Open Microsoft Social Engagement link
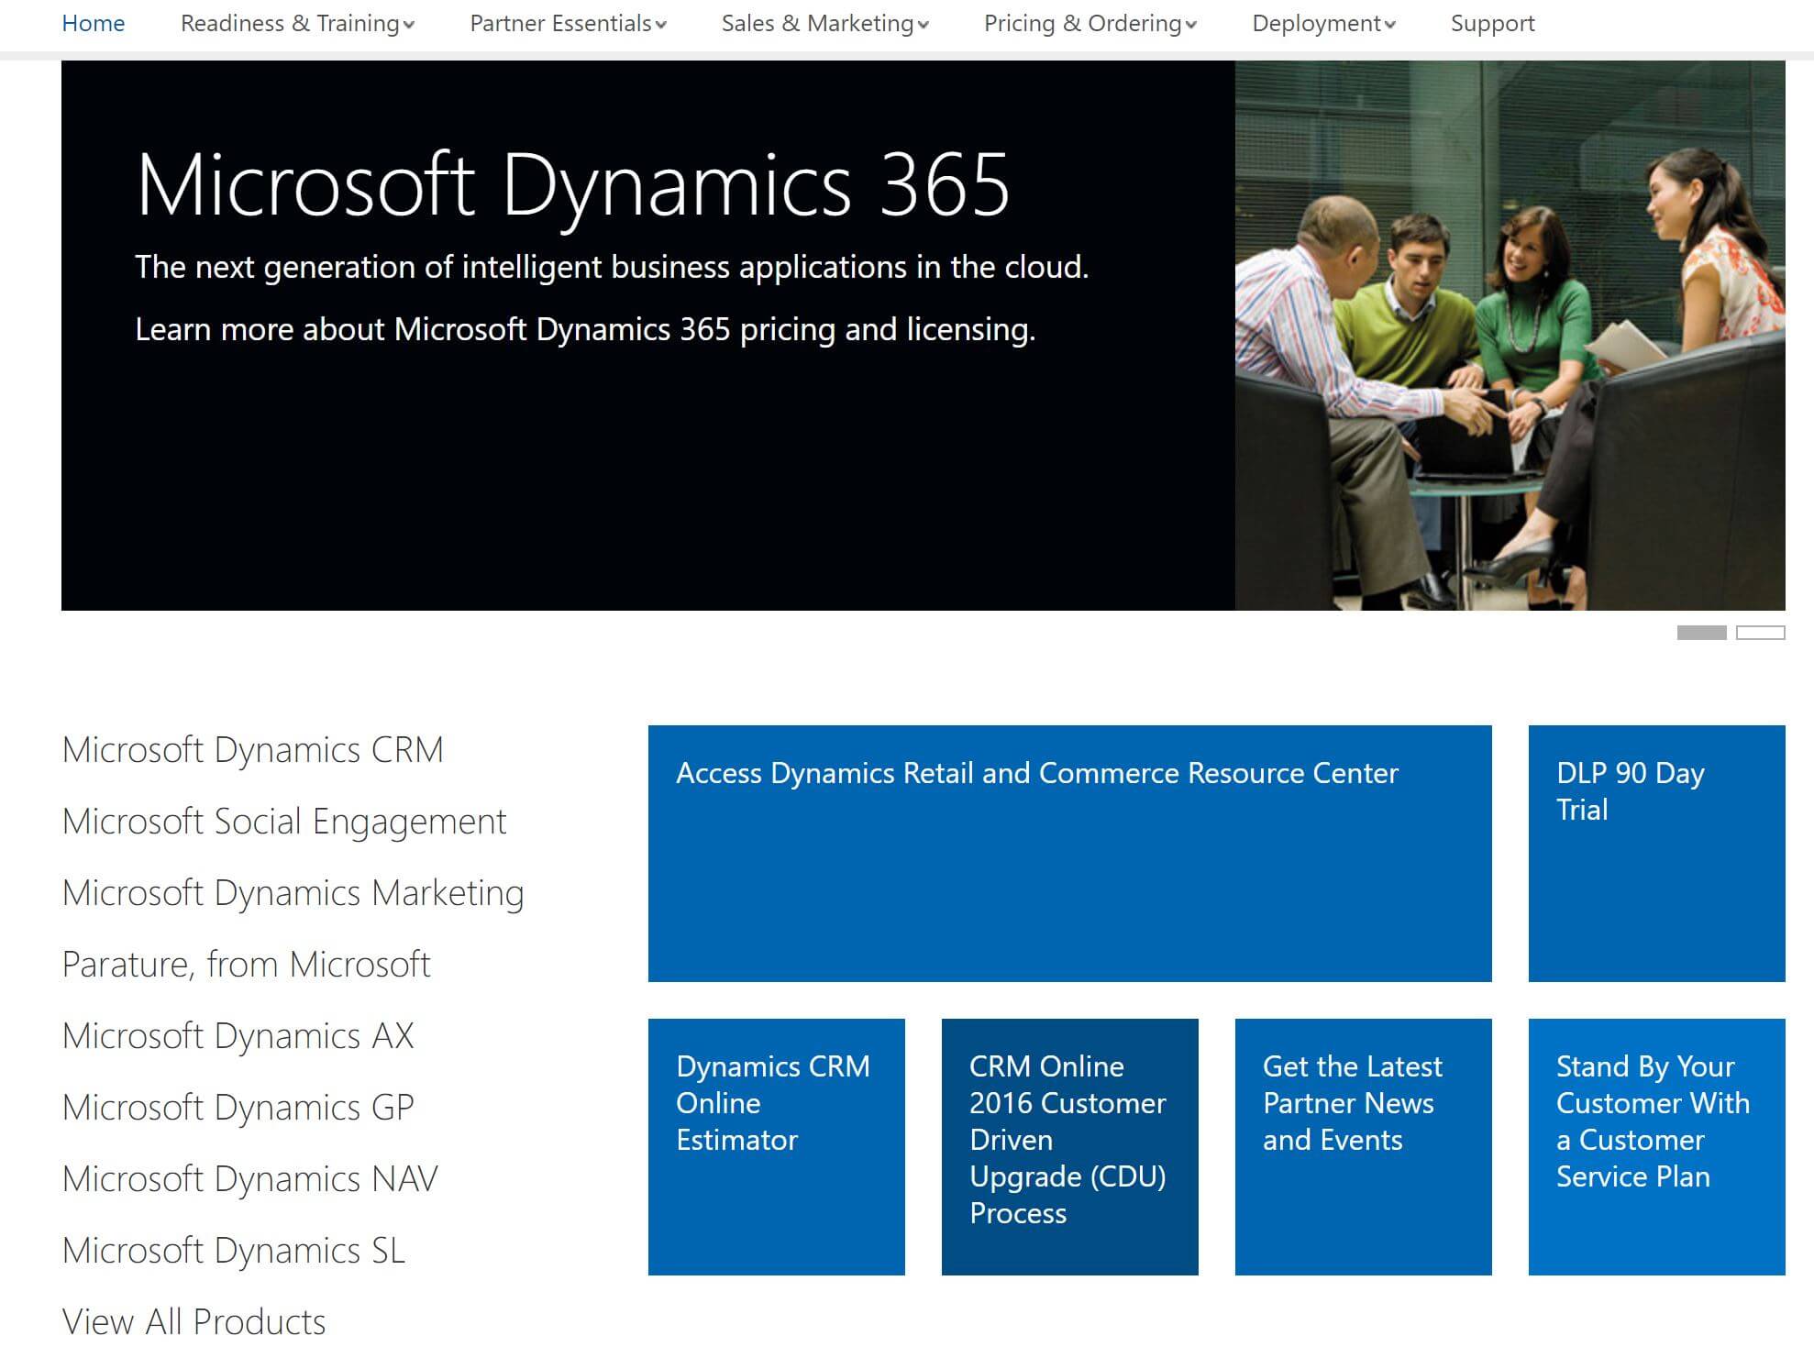 pos(284,822)
